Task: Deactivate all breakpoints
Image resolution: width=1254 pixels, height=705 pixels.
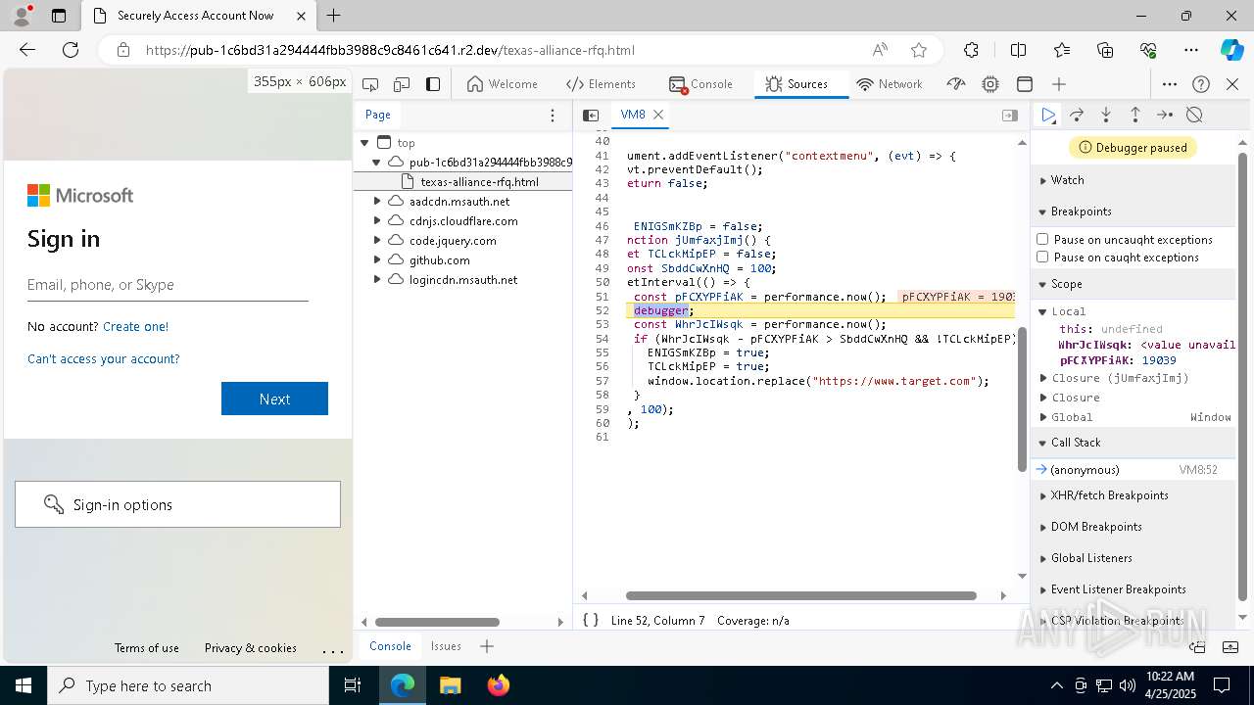Action: pos(1194,115)
